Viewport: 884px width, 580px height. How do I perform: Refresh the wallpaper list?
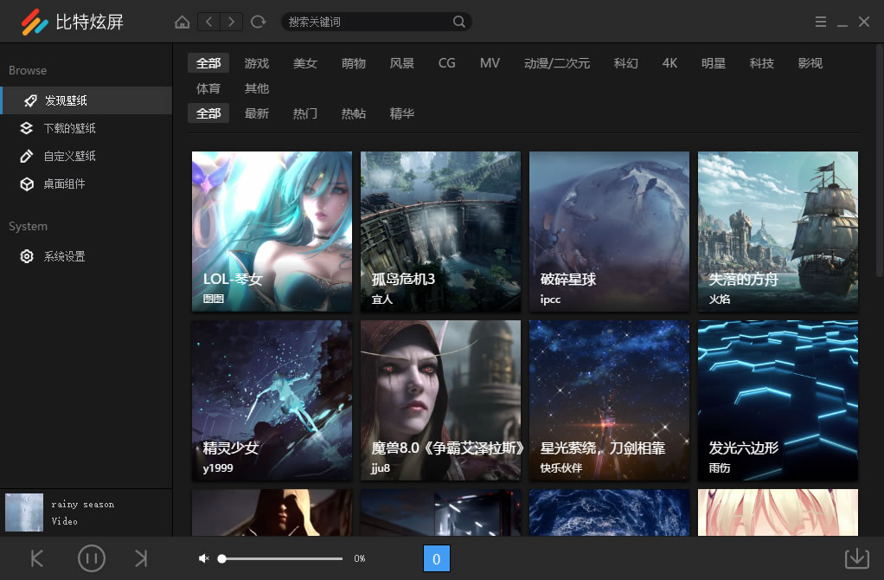point(259,22)
